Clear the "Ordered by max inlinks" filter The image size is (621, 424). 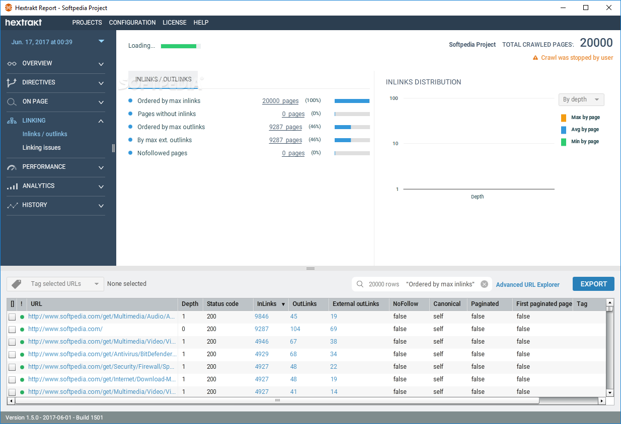pos(484,284)
